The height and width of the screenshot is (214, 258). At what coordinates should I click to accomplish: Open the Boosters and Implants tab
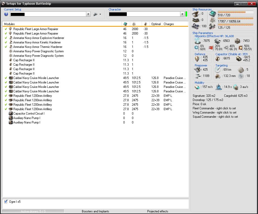point(95,211)
